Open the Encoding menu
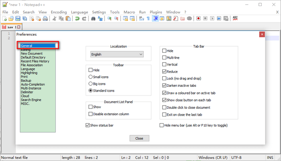This screenshot has width=281, height=161. (59, 12)
